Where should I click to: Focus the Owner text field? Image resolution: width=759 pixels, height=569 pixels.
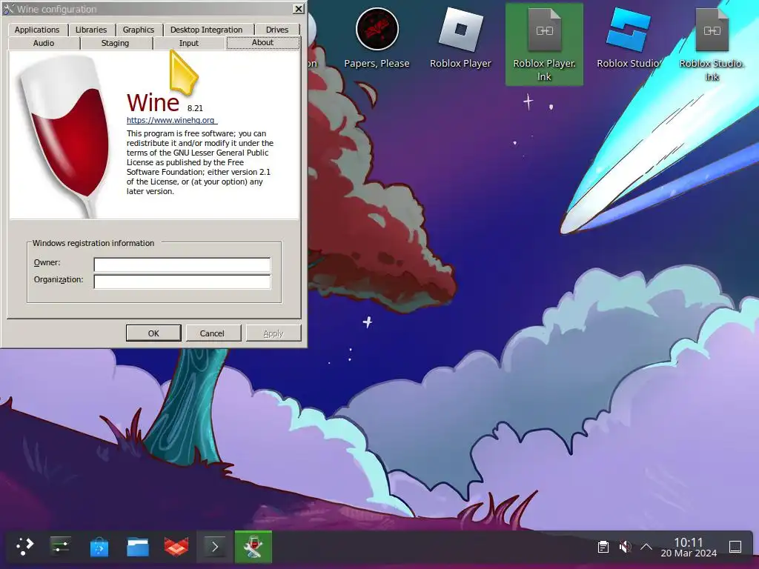click(182, 264)
